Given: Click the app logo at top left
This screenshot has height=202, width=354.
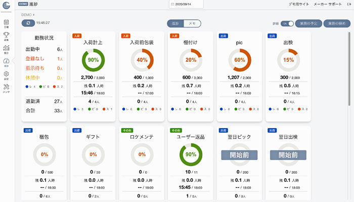Looking at the screenshot, I should (6, 5).
